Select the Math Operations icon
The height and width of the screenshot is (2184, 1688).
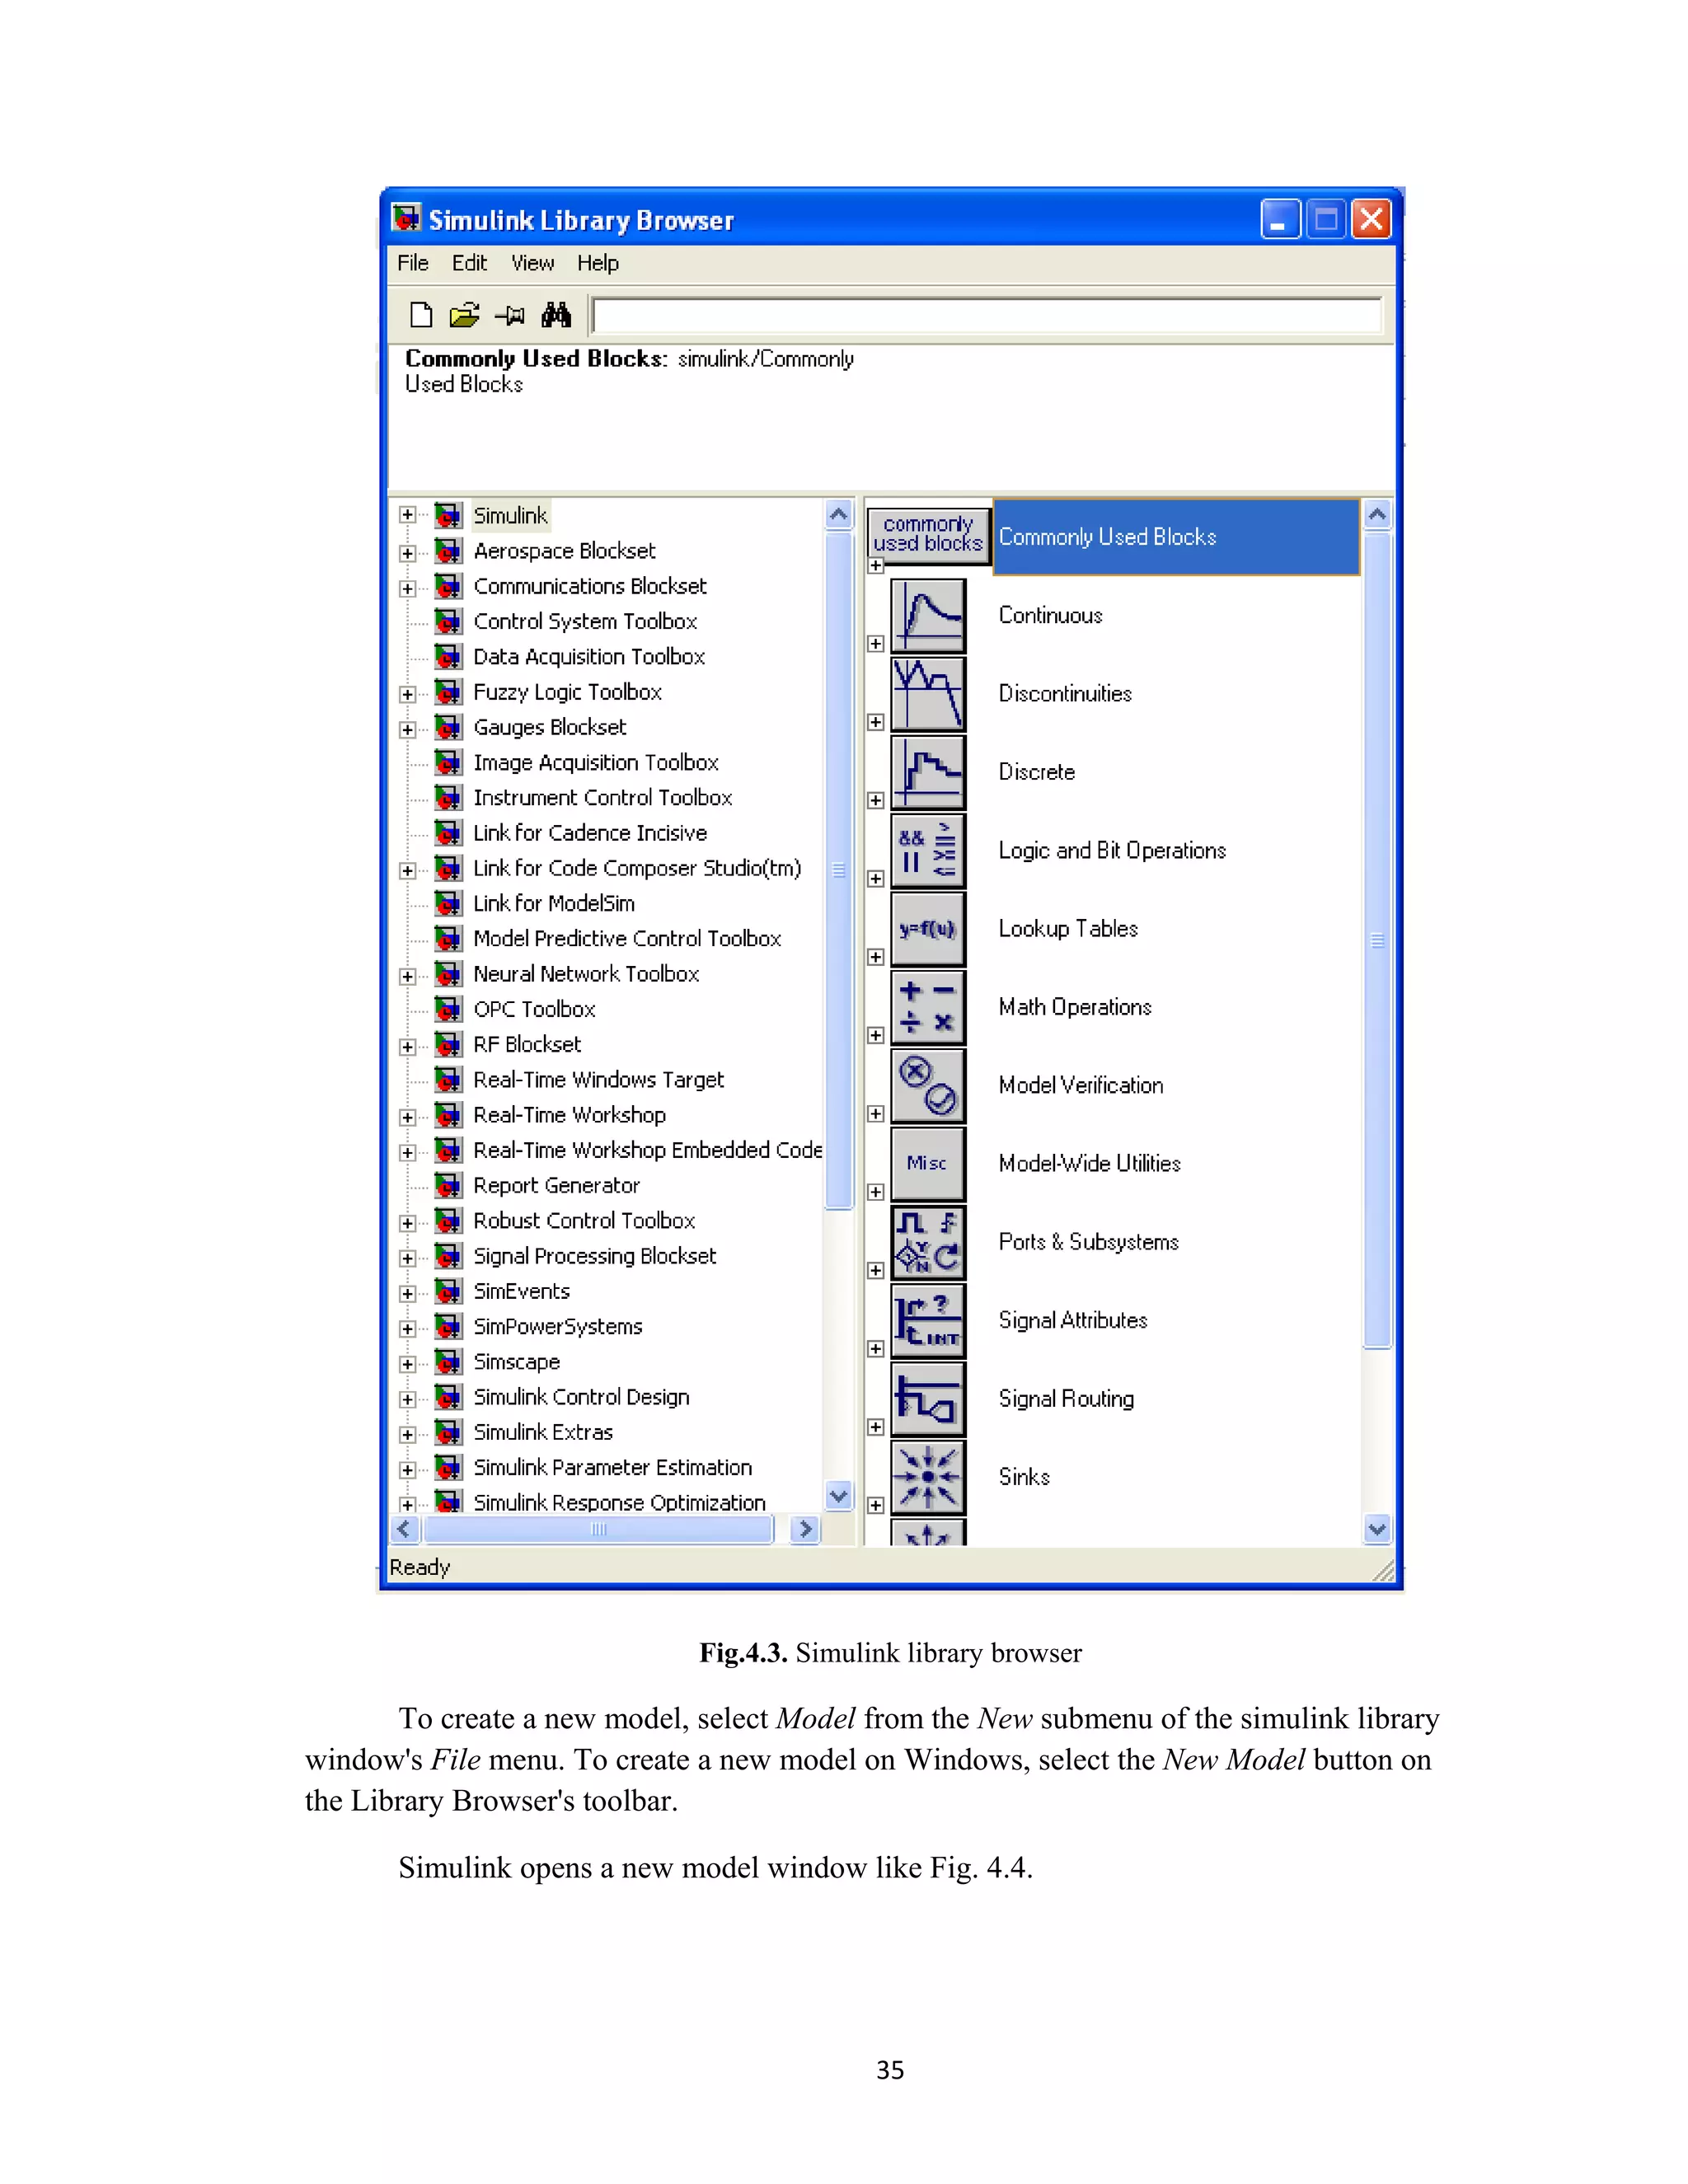928,1007
